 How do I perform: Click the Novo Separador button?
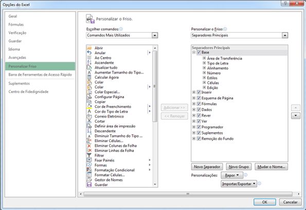207,167
